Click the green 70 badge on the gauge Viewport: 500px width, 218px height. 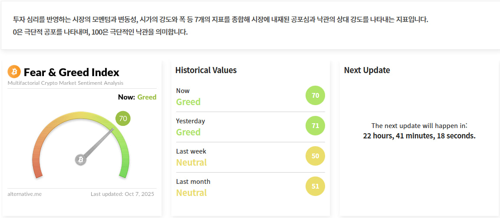point(123,119)
